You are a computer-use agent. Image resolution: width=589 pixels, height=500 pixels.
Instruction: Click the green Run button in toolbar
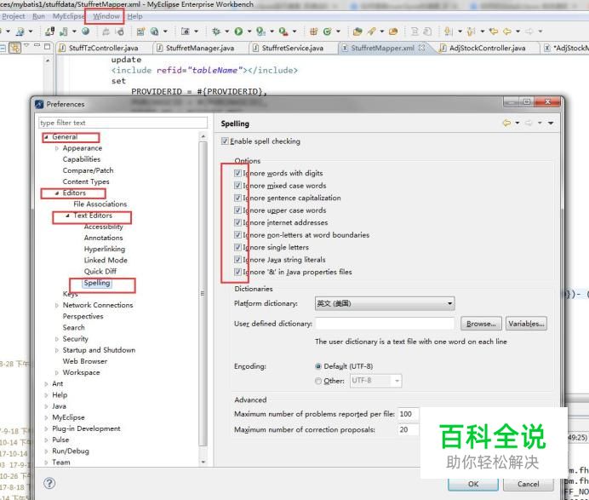238,32
